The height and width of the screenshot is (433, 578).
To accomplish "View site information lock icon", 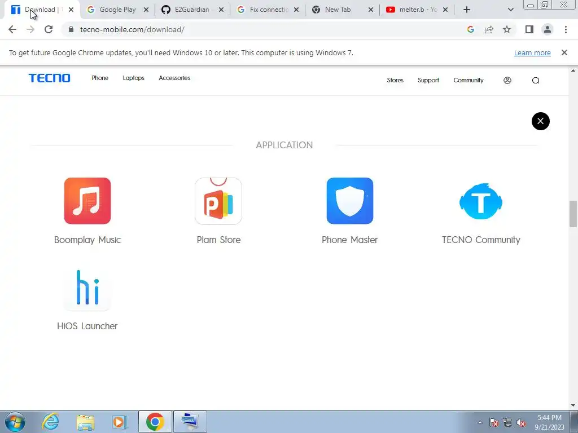I will pos(71,29).
